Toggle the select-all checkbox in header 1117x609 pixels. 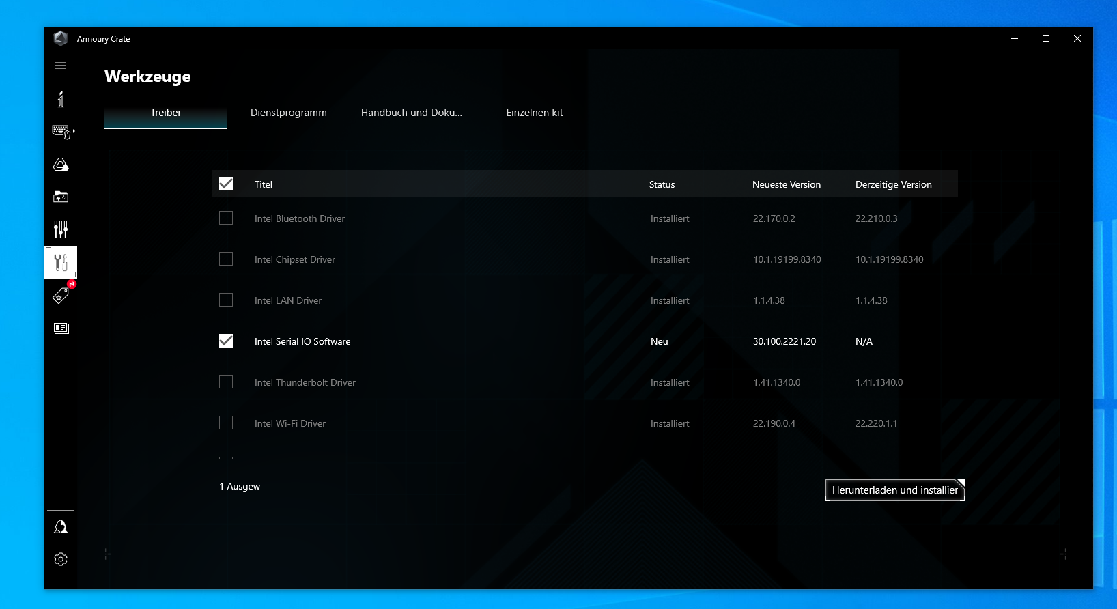[226, 184]
